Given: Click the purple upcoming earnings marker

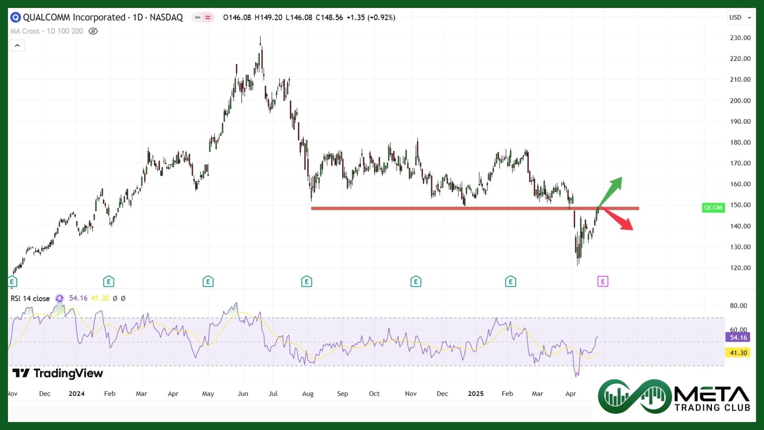Looking at the screenshot, I should point(603,282).
